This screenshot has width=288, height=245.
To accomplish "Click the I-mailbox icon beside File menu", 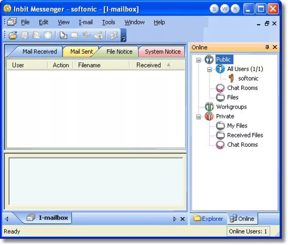I will point(12,22).
